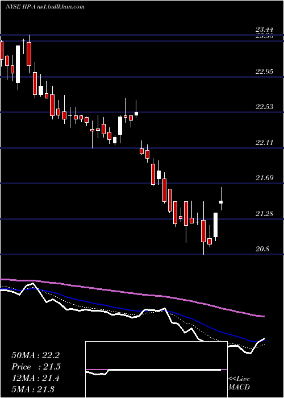Click the 12MA : 21.4 reading
The height and width of the screenshot is (398, 284).
pyautogui.click(x=35, y=378)
